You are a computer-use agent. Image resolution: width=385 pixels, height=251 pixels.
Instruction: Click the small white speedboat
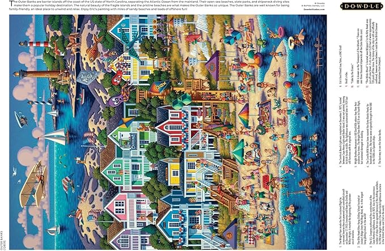(x=21, y=120)
